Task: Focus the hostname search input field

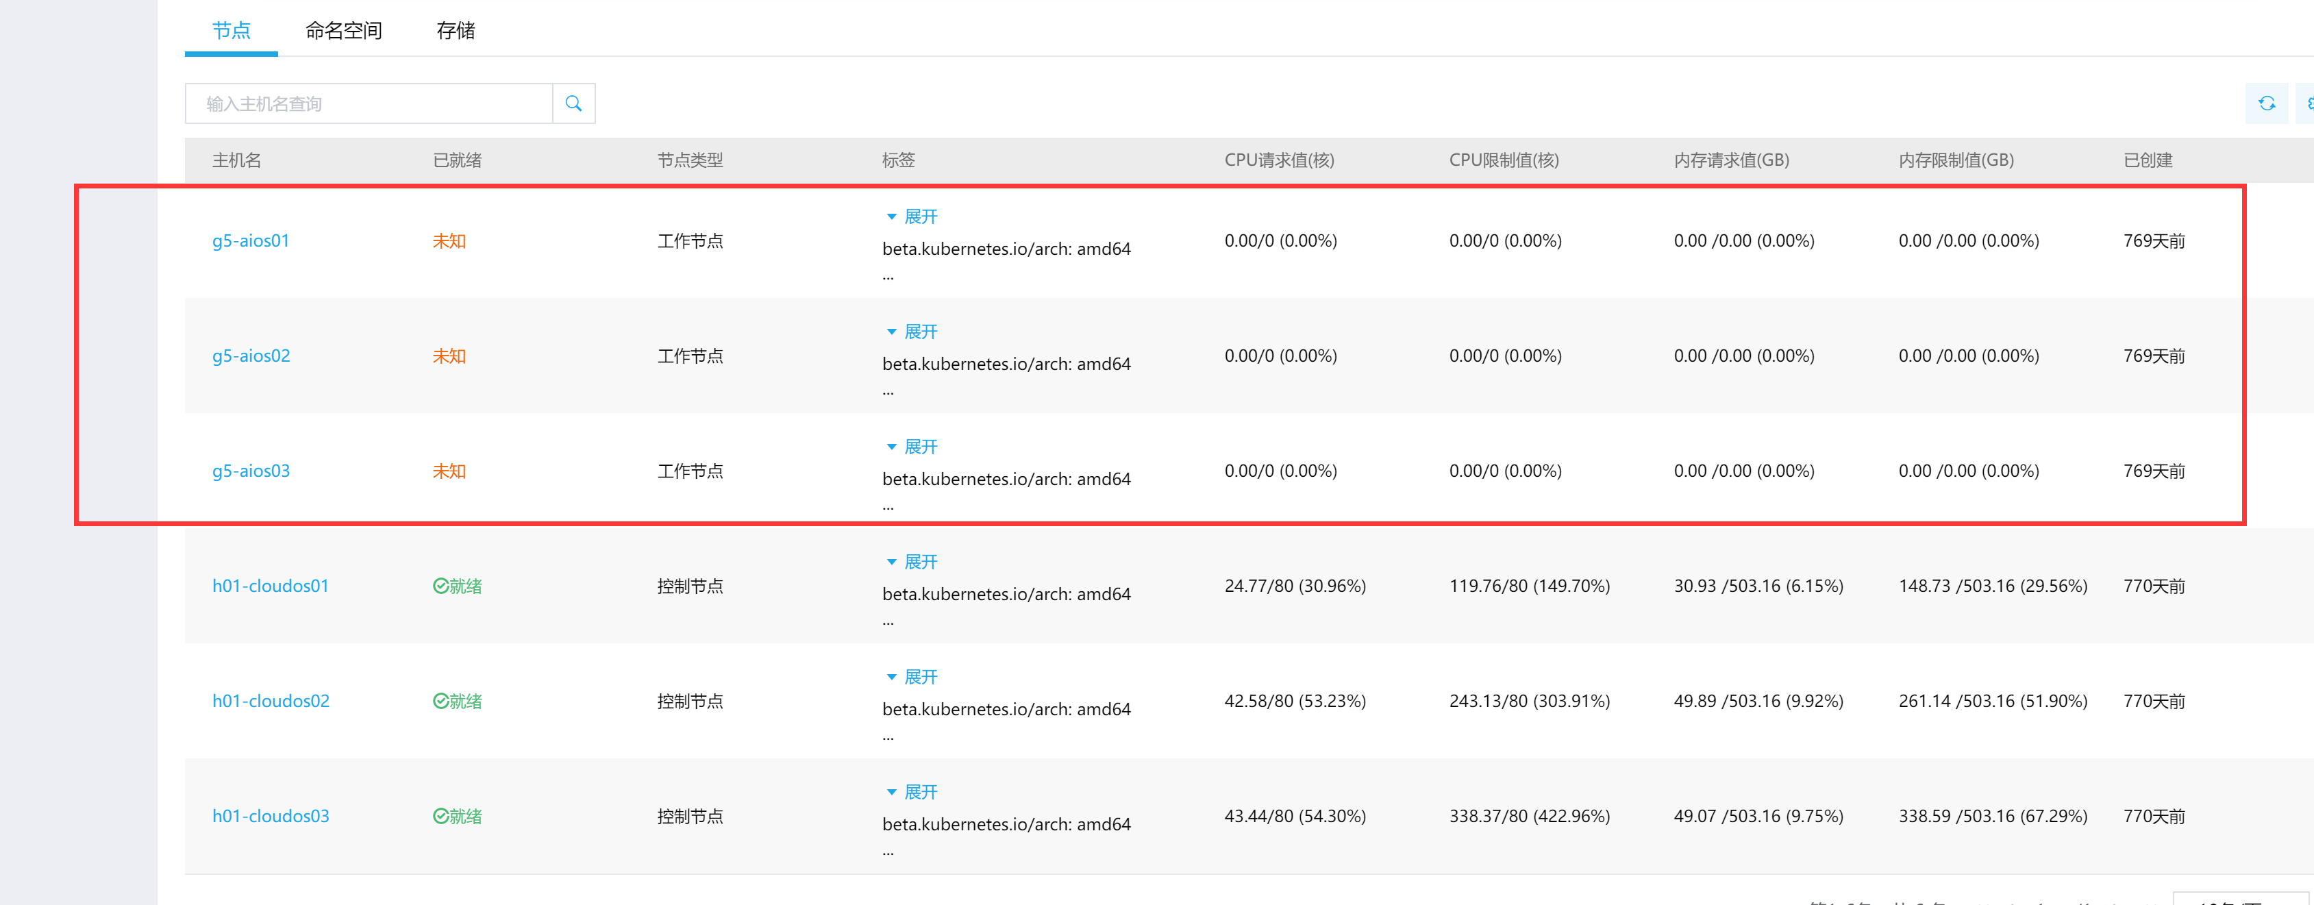Action: 369,103
